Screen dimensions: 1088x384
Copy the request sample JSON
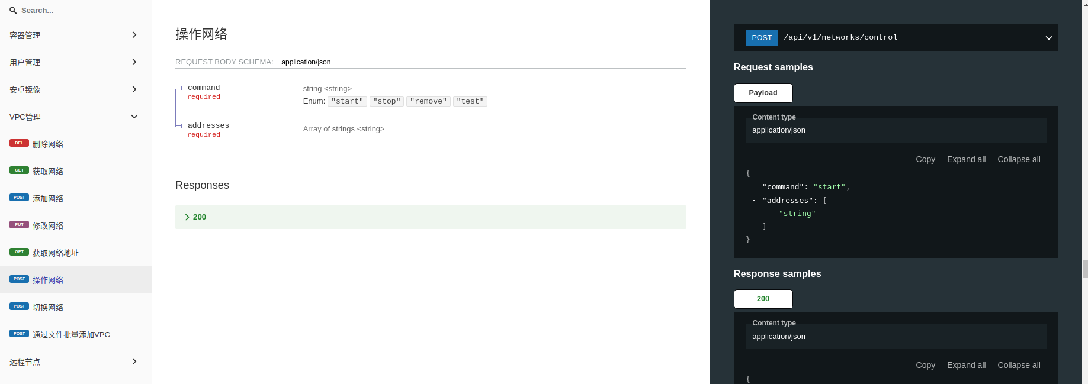(925, 159)
